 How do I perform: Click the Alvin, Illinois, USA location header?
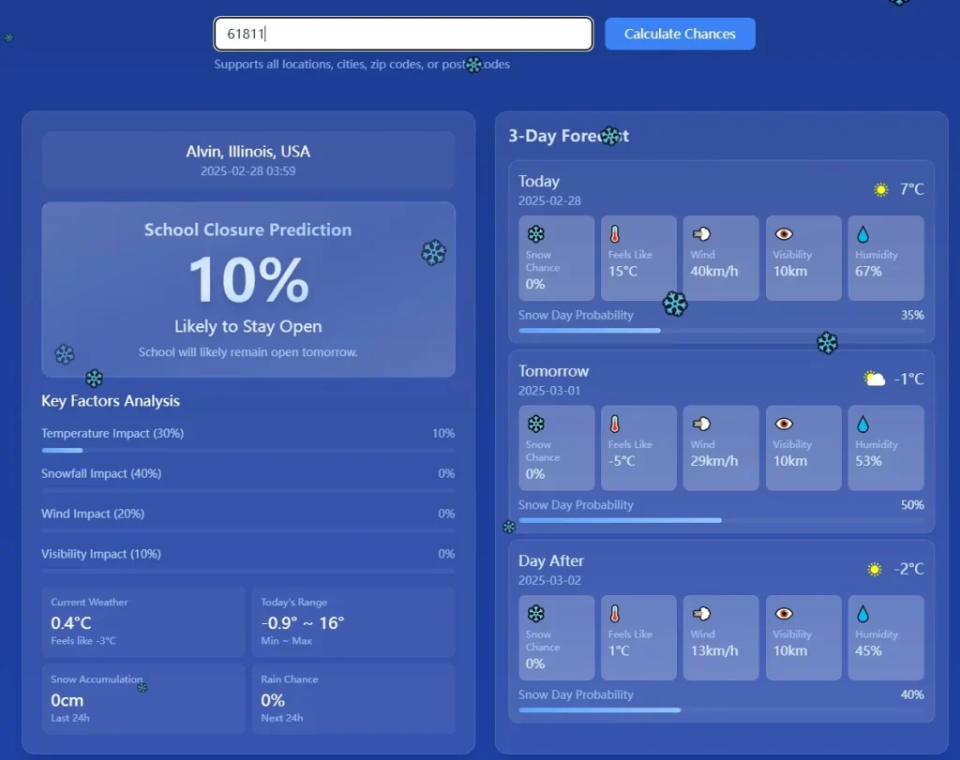click(x=247, y=160)
